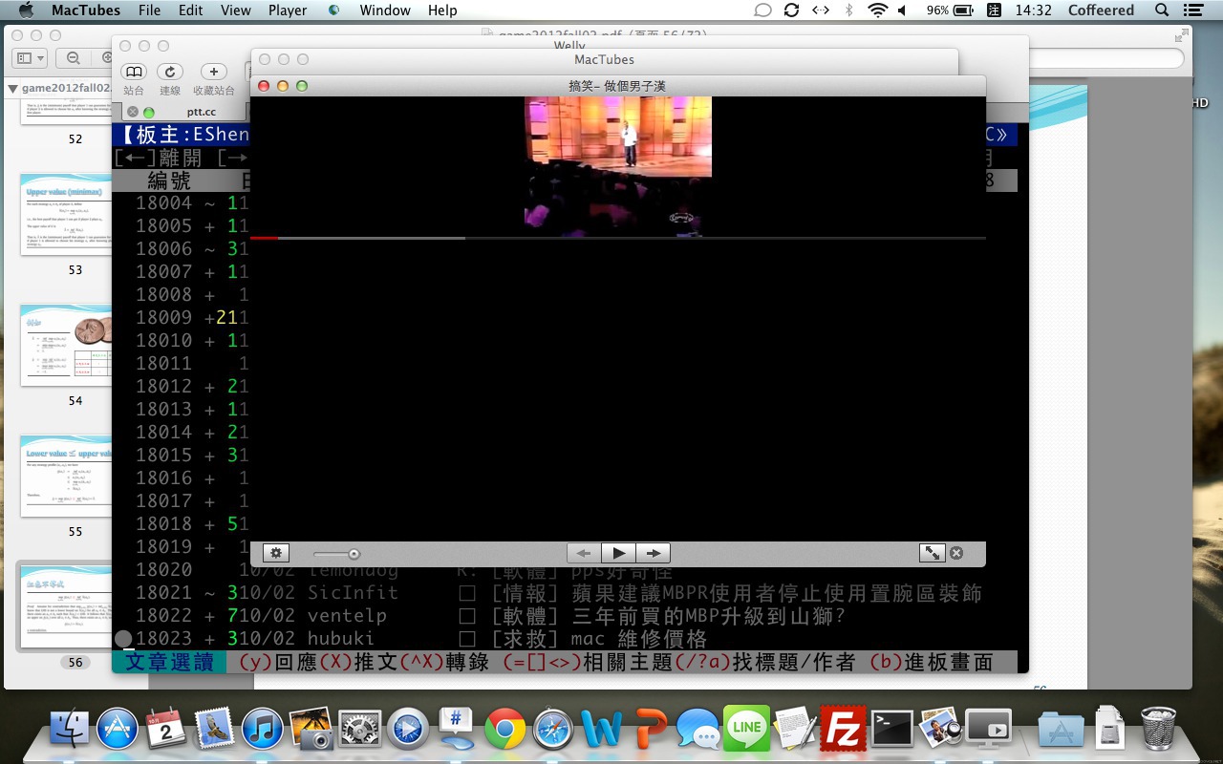
Task: Click battery 96% indicator
Action: (952, 11)
